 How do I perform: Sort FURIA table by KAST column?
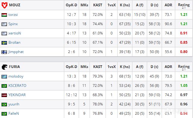pyautogui.click(x=98, y=67)
